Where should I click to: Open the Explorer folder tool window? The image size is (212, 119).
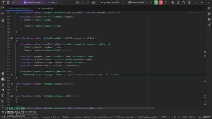click(x=3, y=8)
